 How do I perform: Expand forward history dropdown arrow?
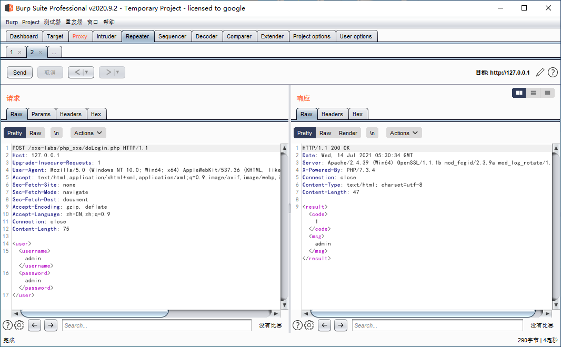(117, 72)
